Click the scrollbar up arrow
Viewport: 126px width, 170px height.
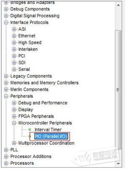[118, 5]
